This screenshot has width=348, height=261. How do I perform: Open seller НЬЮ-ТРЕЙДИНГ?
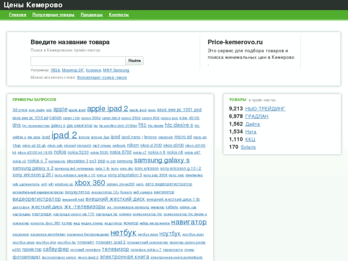pos(265,109)
